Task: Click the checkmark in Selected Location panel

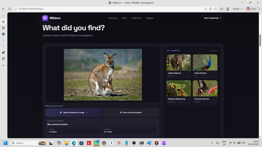Action: coord(156,121)
